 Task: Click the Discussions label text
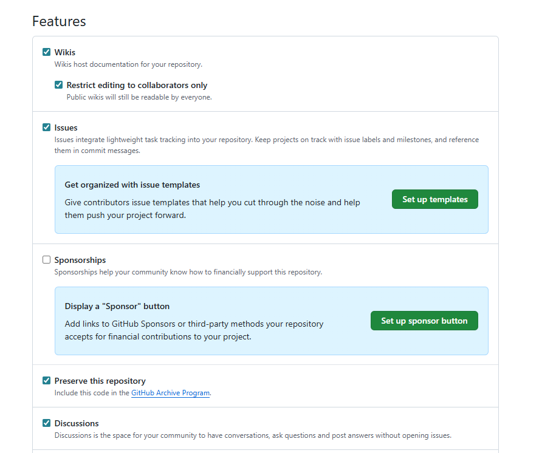point(77,423)
